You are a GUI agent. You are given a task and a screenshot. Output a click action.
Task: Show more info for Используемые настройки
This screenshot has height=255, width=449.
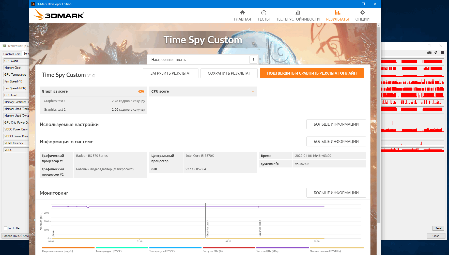(x=336, y=124)
